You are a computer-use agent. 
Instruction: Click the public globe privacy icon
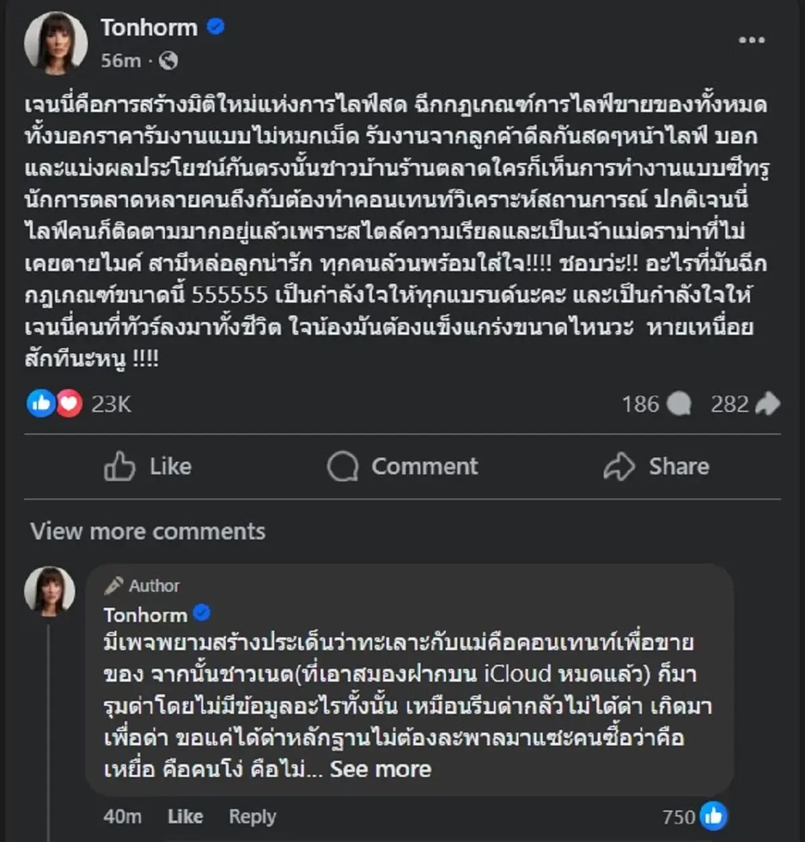[x=168, y=61]
